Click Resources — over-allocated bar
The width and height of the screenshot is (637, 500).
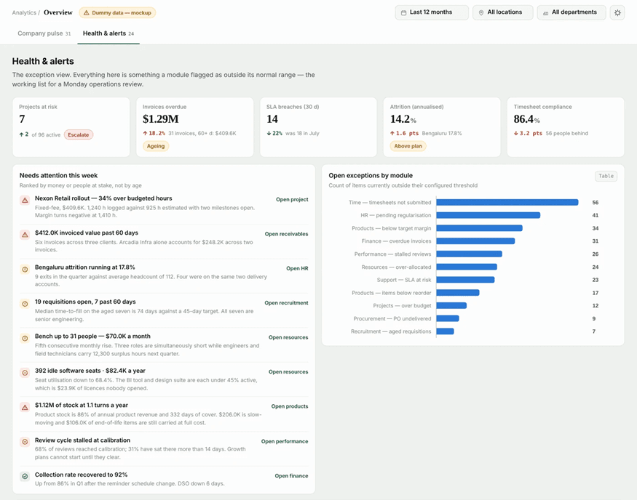[467, 267]
